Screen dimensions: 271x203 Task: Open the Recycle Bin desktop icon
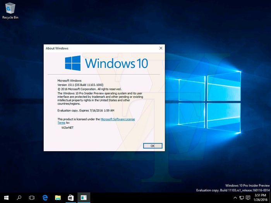tap(10, 10)
